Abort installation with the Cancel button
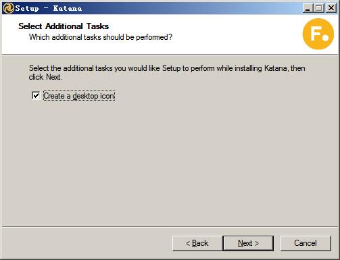The height and width of the screenshot is (260, 340). coord(306,243)
